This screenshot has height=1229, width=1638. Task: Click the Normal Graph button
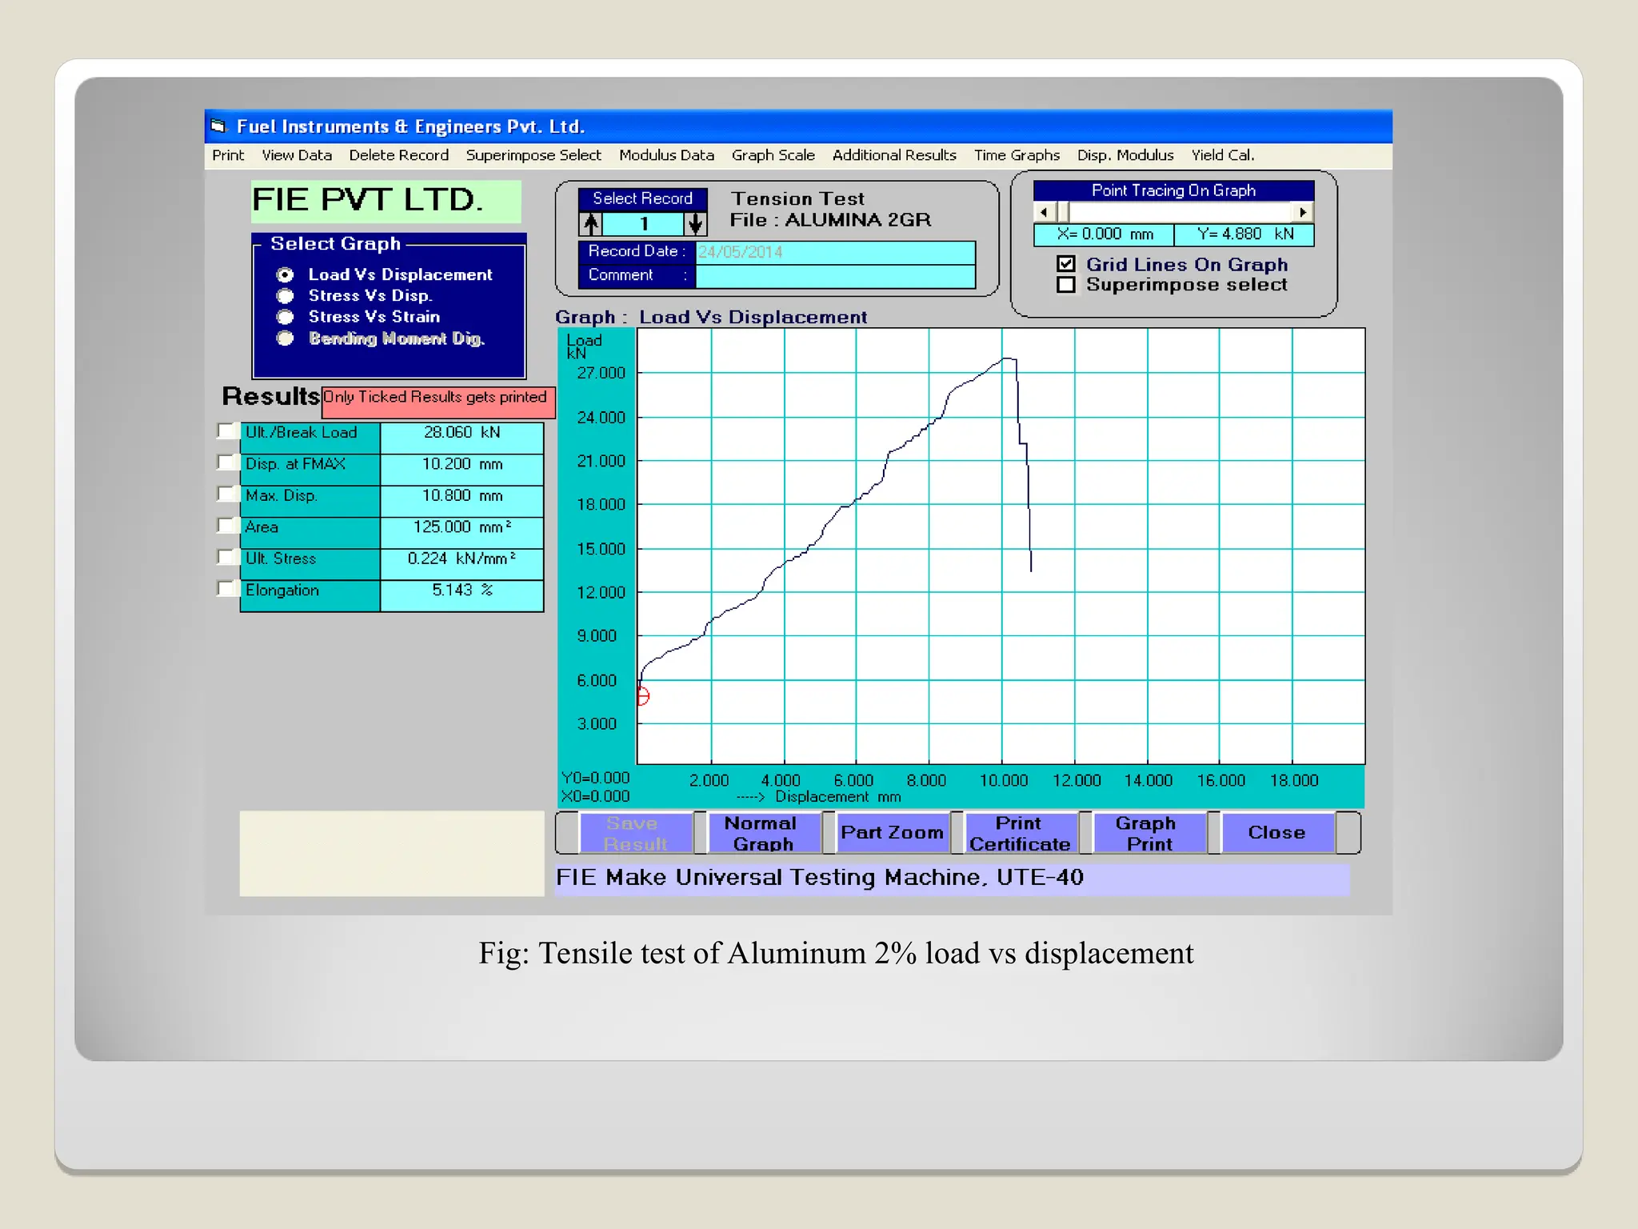click(x=764, y=833)
